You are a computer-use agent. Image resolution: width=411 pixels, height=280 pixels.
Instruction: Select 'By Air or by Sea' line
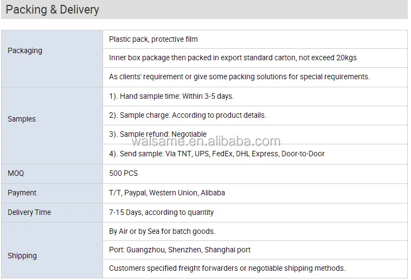[162, 231]
